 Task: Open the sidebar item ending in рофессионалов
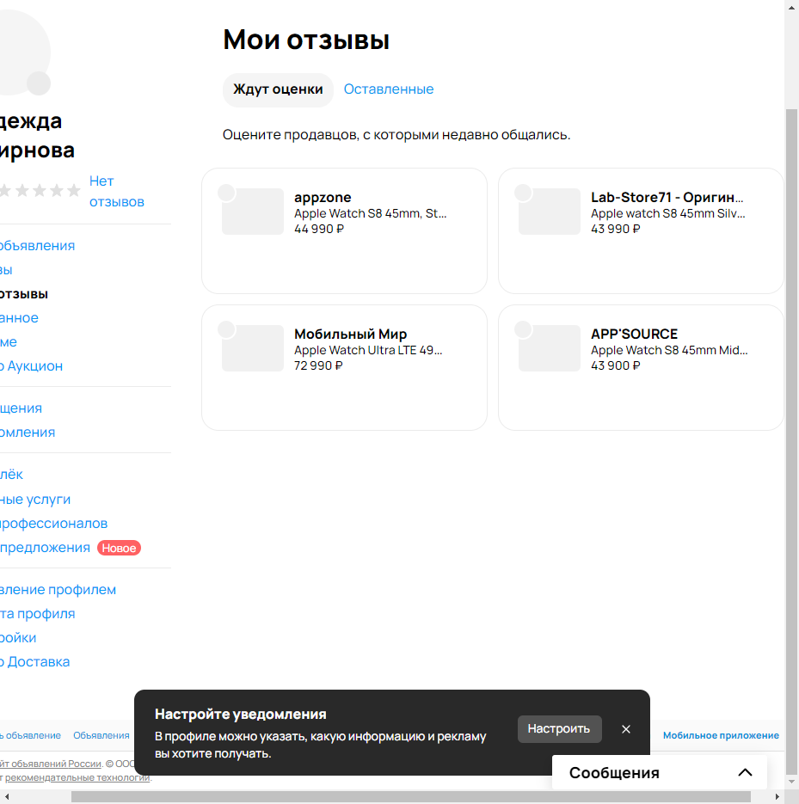click(54, 524)
